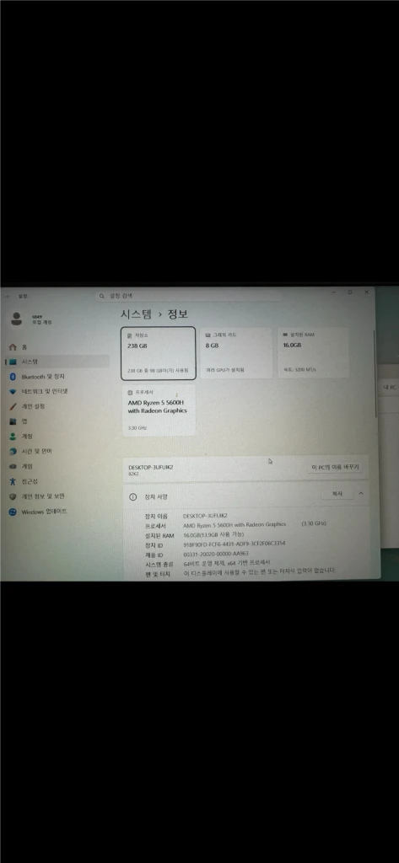Viewport: 399px width, 863px height.
Task: Click the 이 PC의 이름 바꾸기 button
Action: [x=336, y=467]
